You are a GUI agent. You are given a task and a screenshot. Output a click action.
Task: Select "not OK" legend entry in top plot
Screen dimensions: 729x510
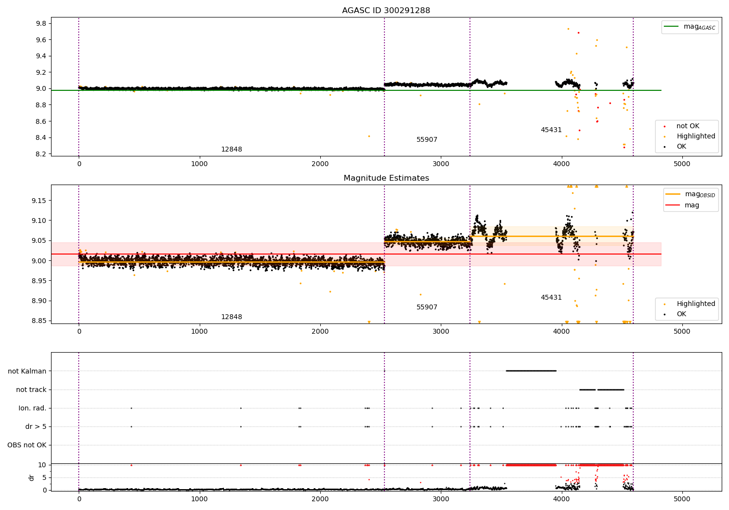pos(688,126)
